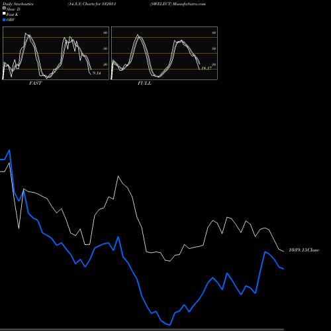Click the '(SWELECT) MunafaSutra.com' title text
331x331 pixels.
pyautogui.click(x=178, y=4)
